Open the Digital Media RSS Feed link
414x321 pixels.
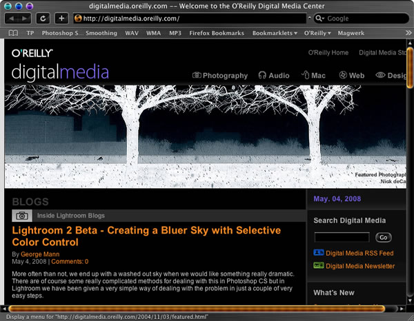359,253
